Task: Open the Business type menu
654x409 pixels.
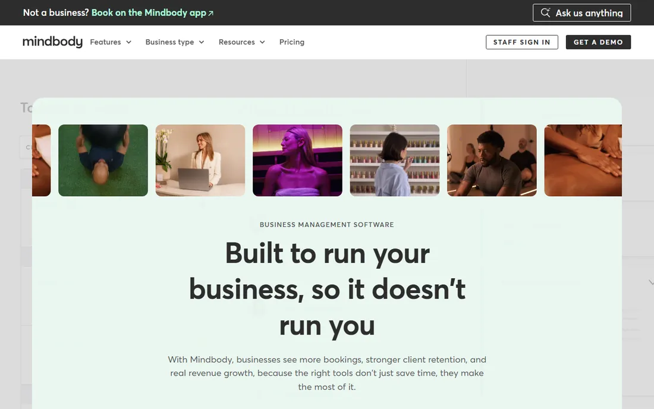Action: pos(175,42)
